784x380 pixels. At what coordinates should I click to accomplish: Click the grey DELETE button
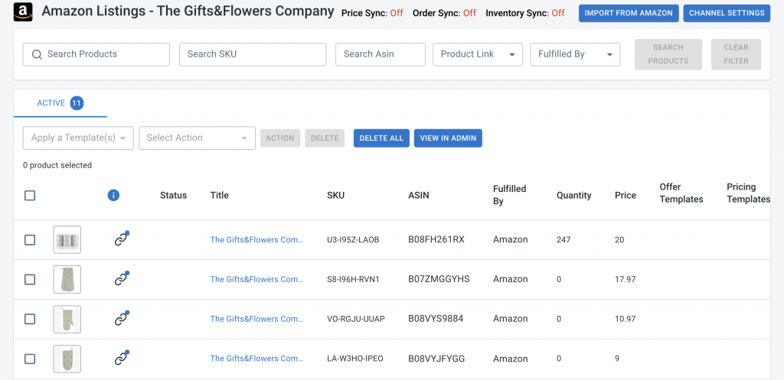pos(325,138)
